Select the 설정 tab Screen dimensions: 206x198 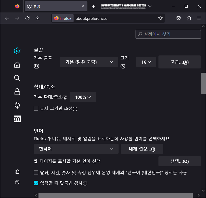coord(56,6)
